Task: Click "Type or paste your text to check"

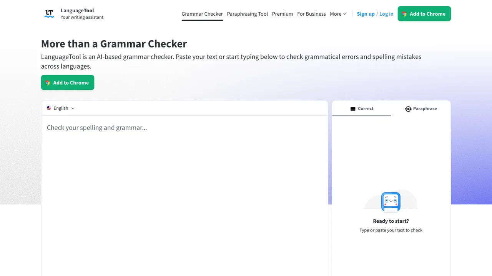Action: click(x=391, y=230)
